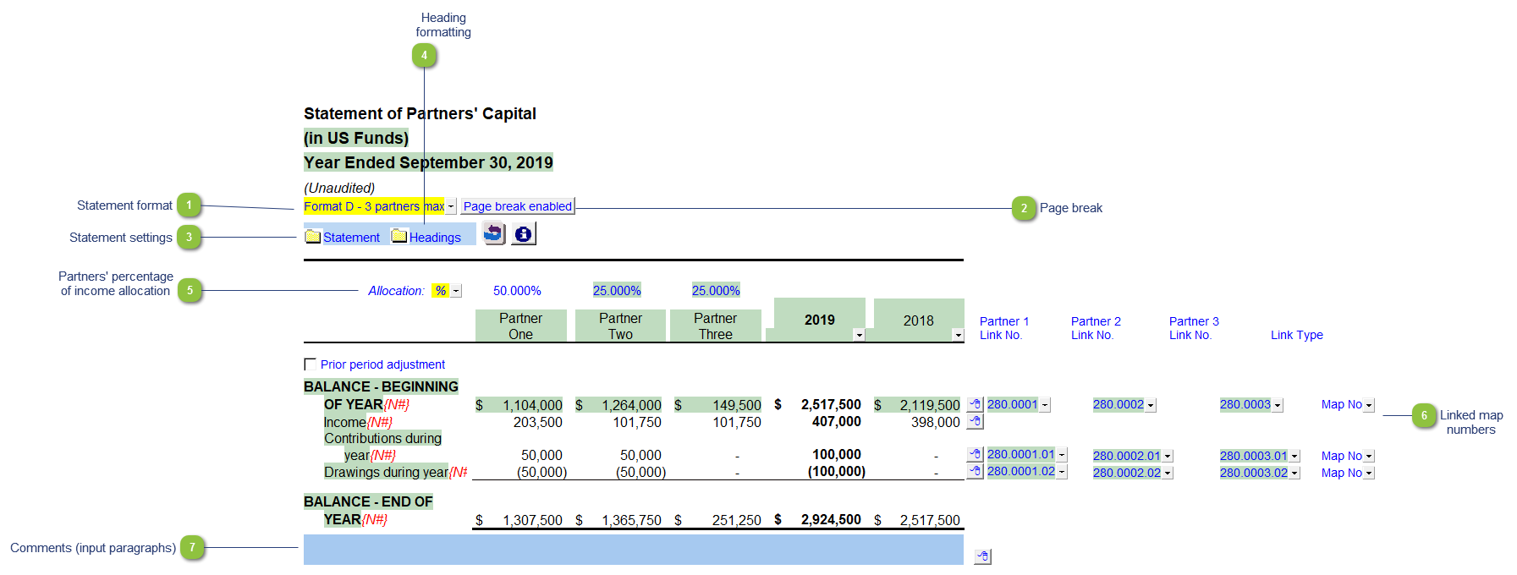
Task: Select Partner Three 25.000% allocation value
Action: pos(716,291)
